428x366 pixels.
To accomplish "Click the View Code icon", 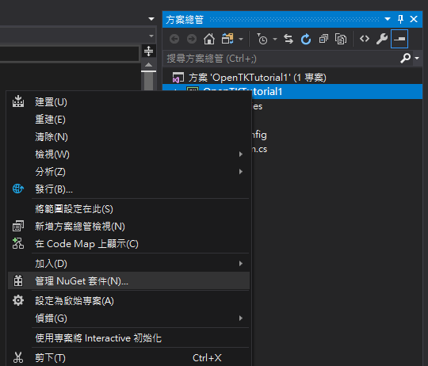I will coord(365,39).
